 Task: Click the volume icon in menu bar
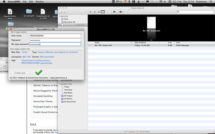(x=165, y=2)
